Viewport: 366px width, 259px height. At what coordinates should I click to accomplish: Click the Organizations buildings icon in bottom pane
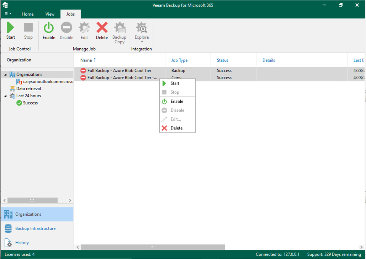click(x=8, y=214)
